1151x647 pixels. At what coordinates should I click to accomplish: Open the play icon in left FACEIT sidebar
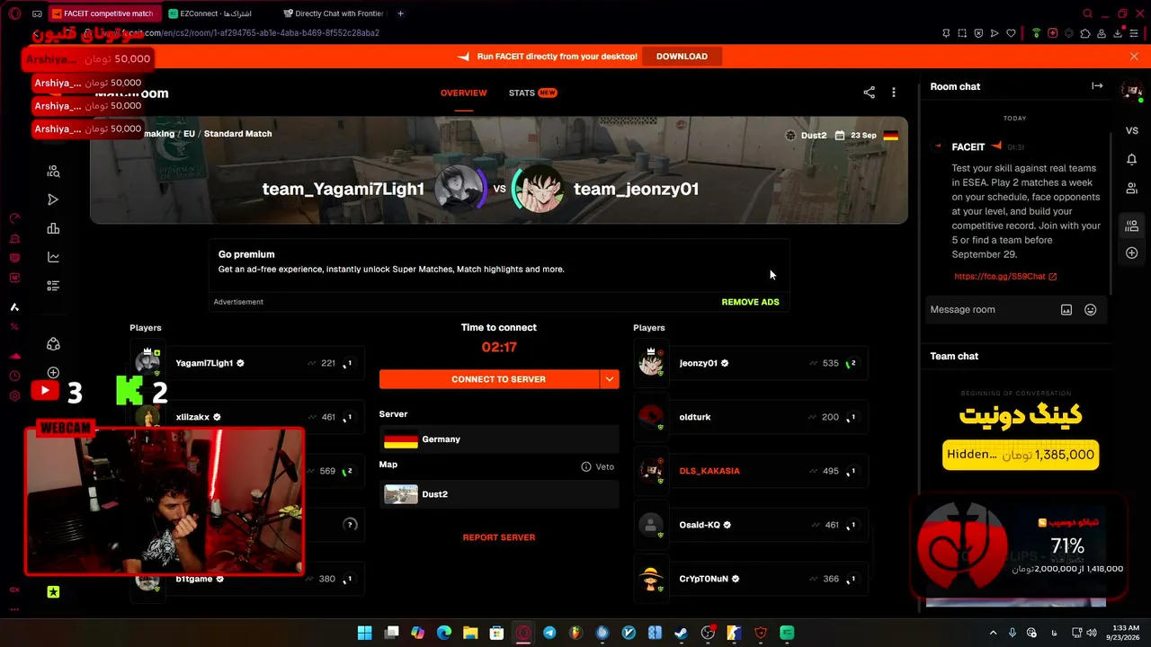[53, 199]
